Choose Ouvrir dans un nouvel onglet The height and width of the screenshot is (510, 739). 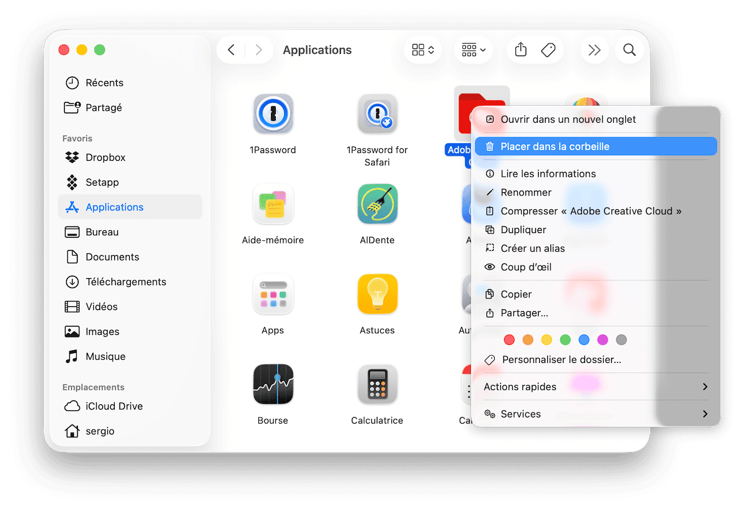(x=596, y=120)
